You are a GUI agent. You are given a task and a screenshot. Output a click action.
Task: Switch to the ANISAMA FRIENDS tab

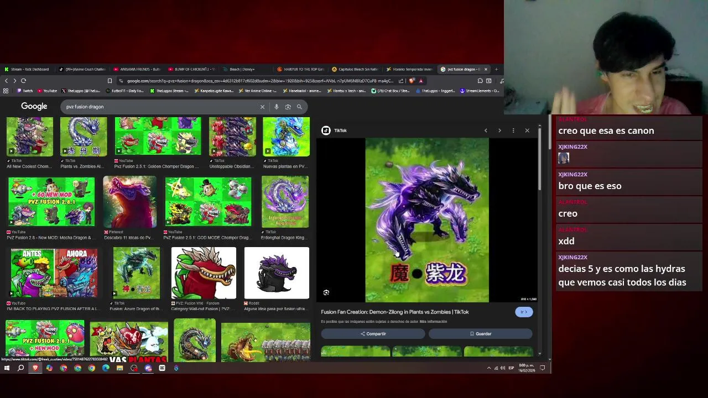[x=137, y=69]
